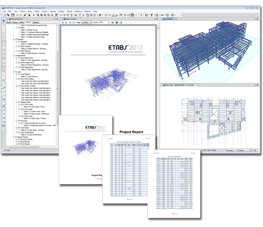Click the move down one story arrow
Viewport: 263px width, 227px height.
coord(84,15)
